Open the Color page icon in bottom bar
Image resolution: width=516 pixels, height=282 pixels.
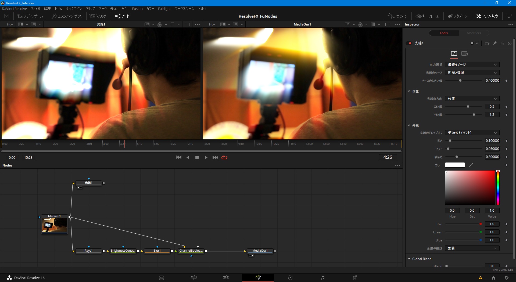[290, 278]
